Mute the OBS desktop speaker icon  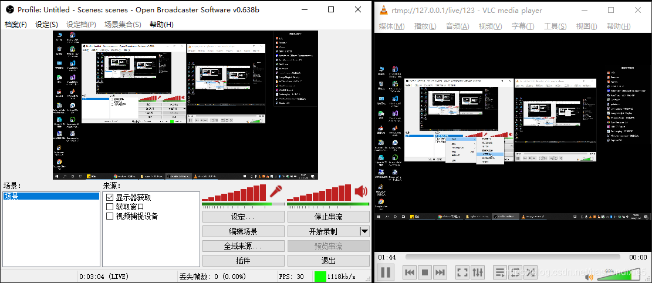pos(361,191)
